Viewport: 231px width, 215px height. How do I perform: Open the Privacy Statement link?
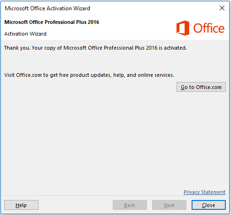204,192
